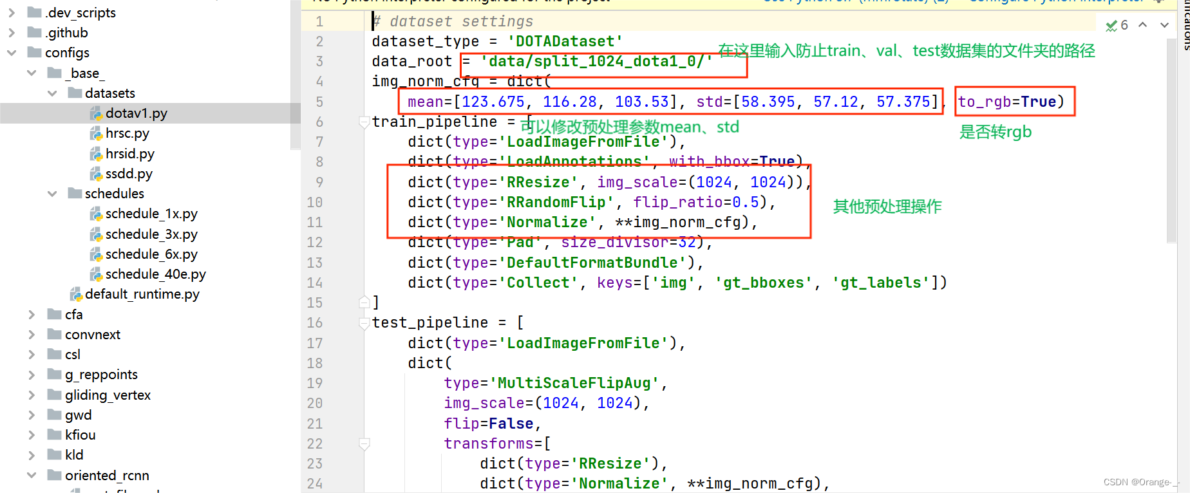Expand the csl folder arrow
The image size is (1190, 493).
[x=32, y=355]
